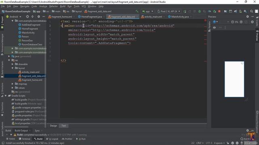Collapse the Gradle Scripts node
The height and width of the screenshot is (145, 259).
point(6,96)
